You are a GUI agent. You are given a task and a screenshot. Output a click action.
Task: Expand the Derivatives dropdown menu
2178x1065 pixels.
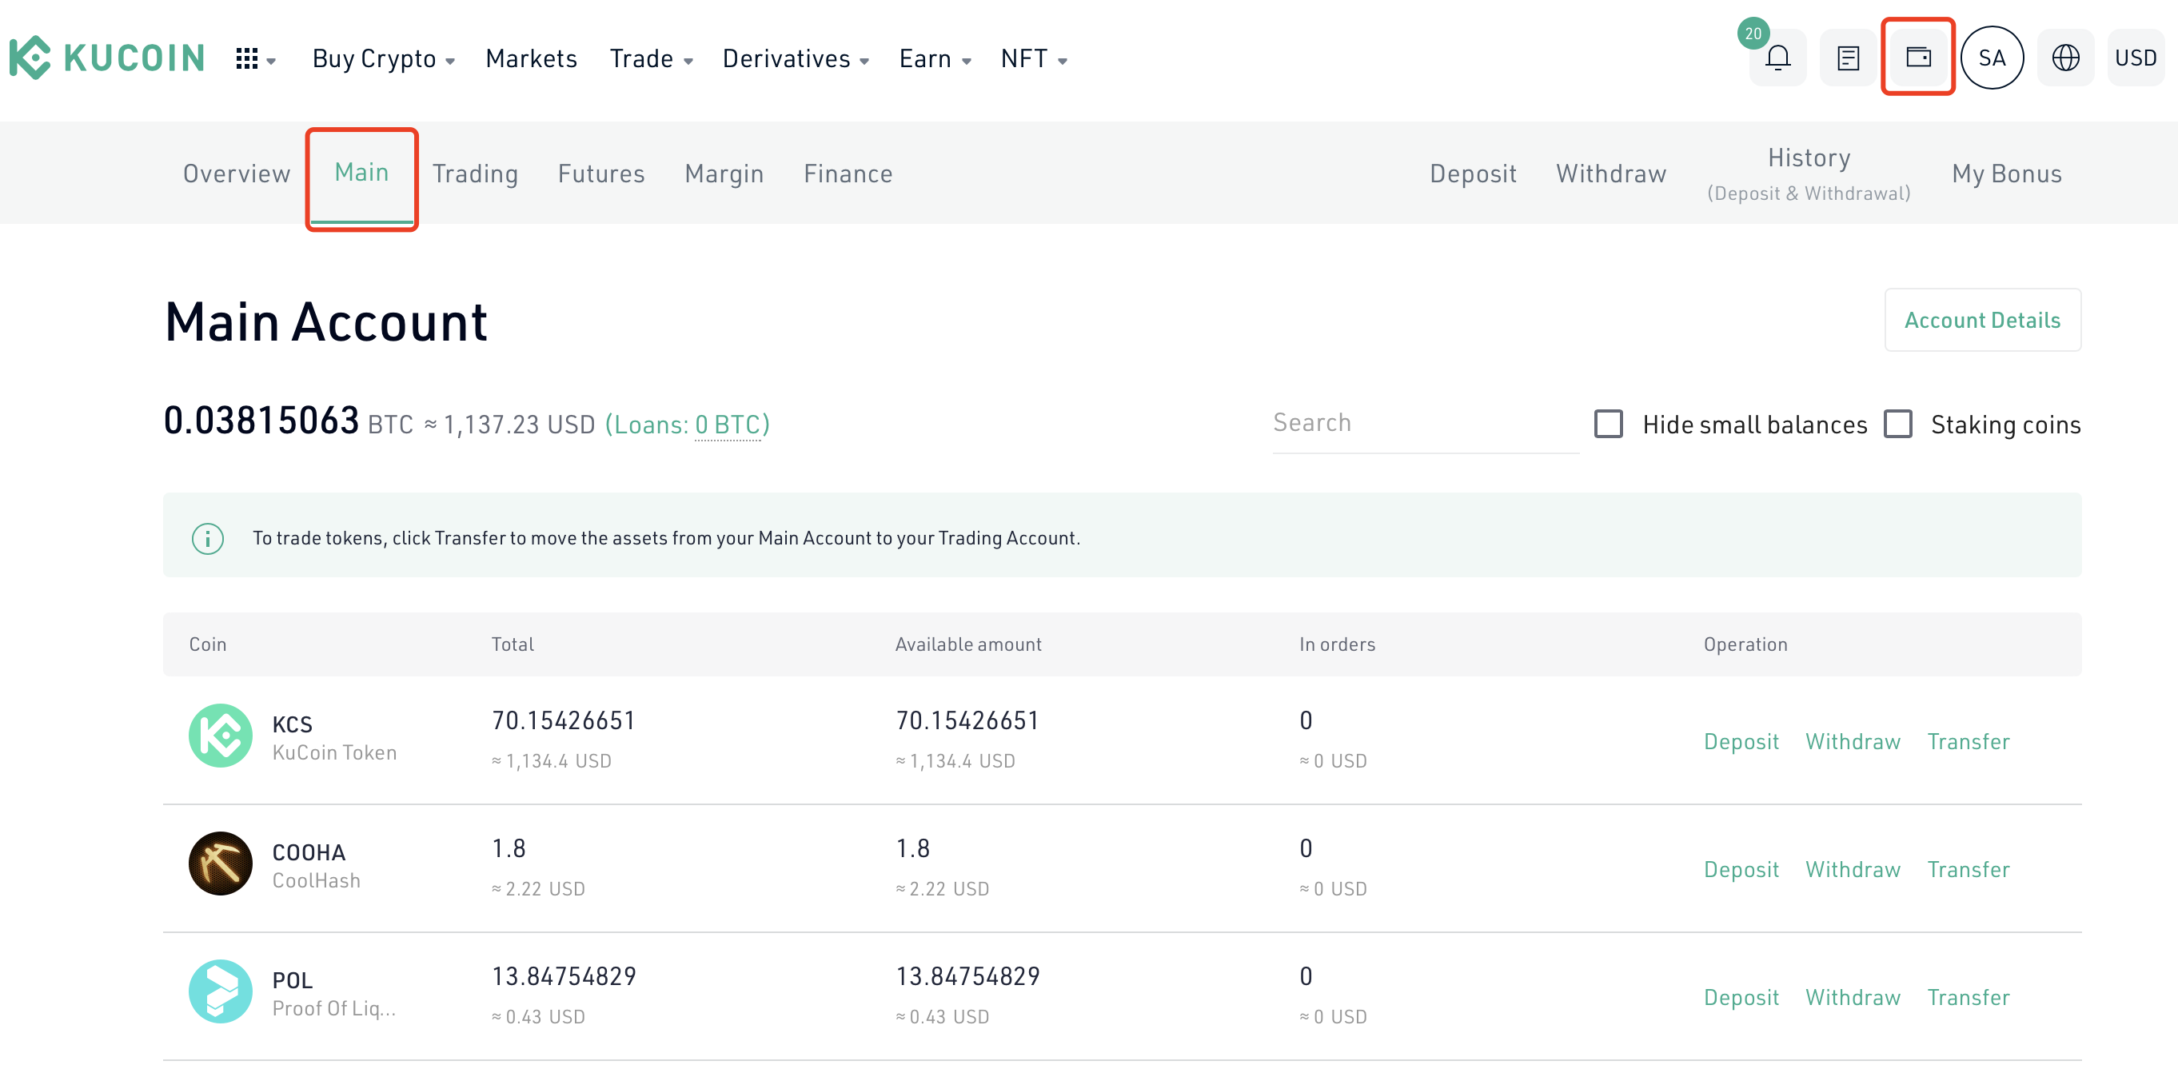coord(796,58)
